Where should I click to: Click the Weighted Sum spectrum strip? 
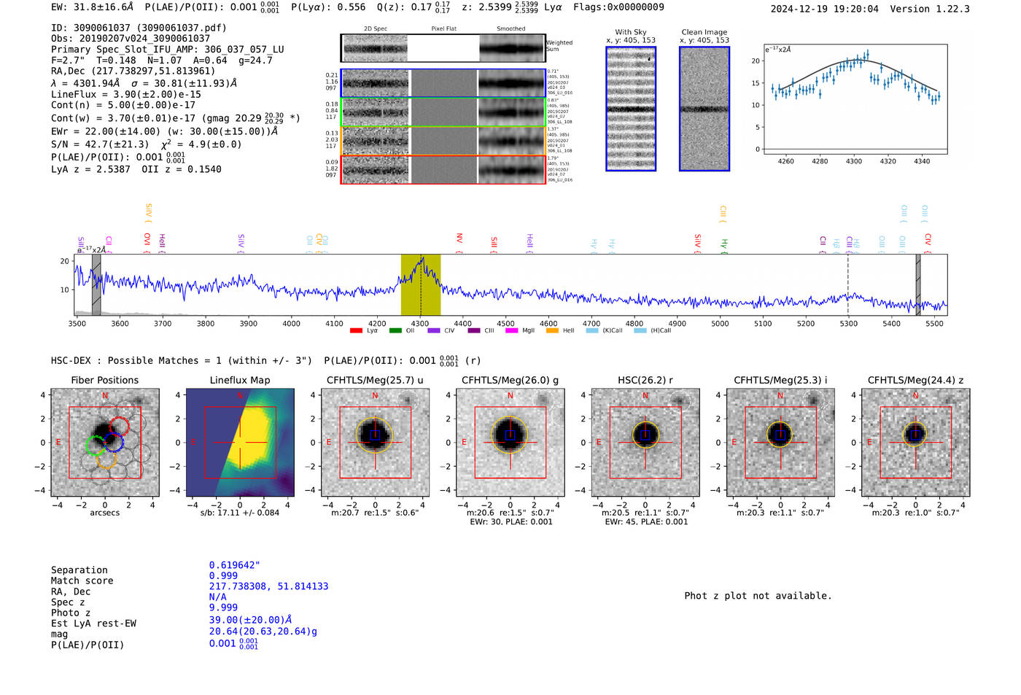point(443,48)
